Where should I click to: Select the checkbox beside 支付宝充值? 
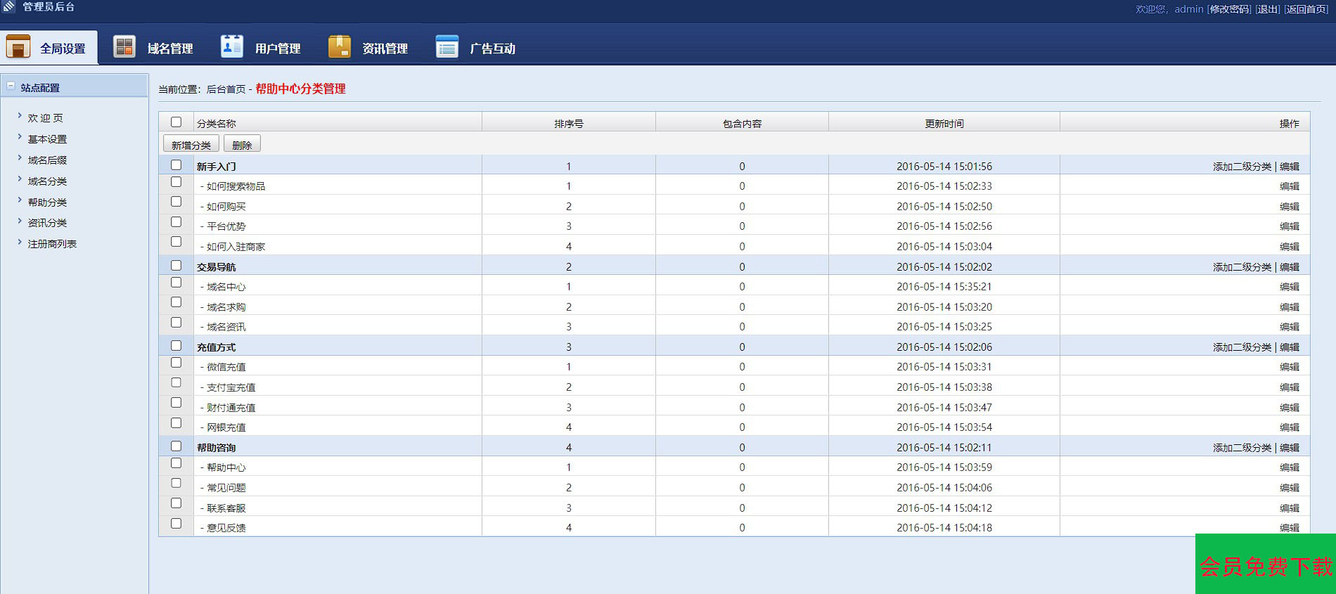[176, 383]
